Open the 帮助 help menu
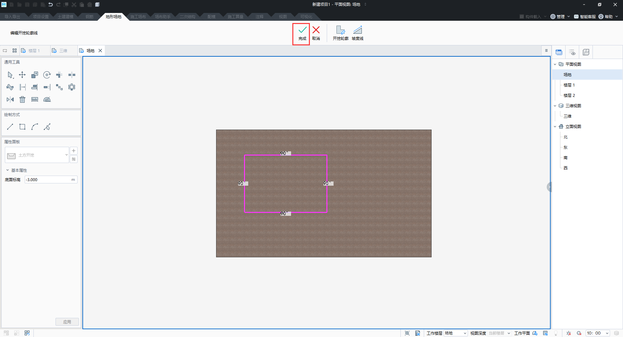 608,17
